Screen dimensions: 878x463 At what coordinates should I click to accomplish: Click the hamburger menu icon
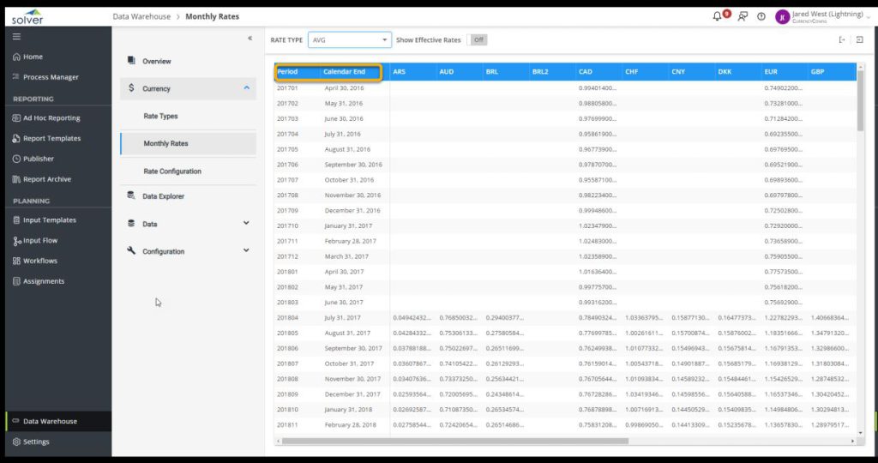(16, 37)
